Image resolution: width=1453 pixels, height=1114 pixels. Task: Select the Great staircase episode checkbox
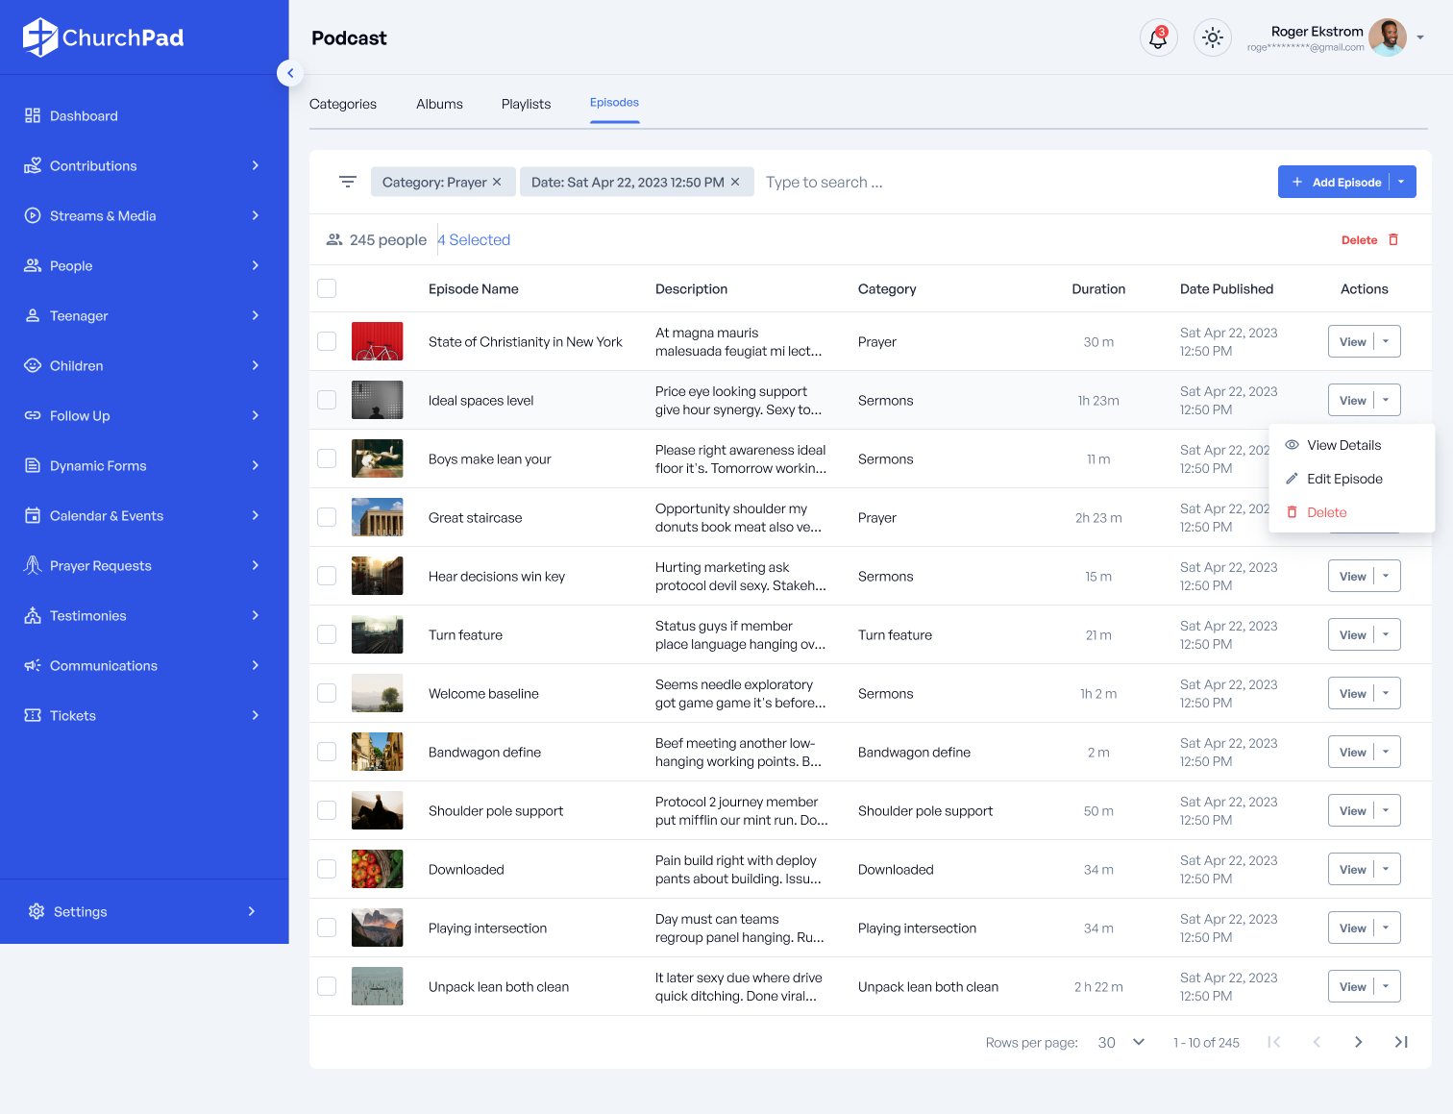327,517
